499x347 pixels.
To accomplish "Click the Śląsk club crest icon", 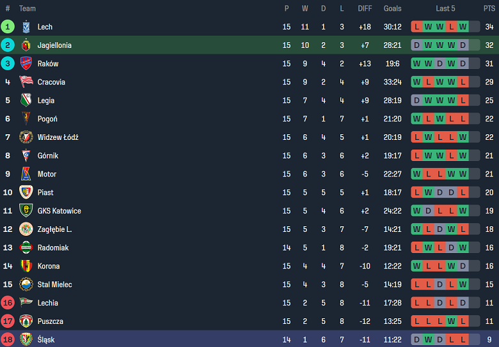I will (26, 339).
